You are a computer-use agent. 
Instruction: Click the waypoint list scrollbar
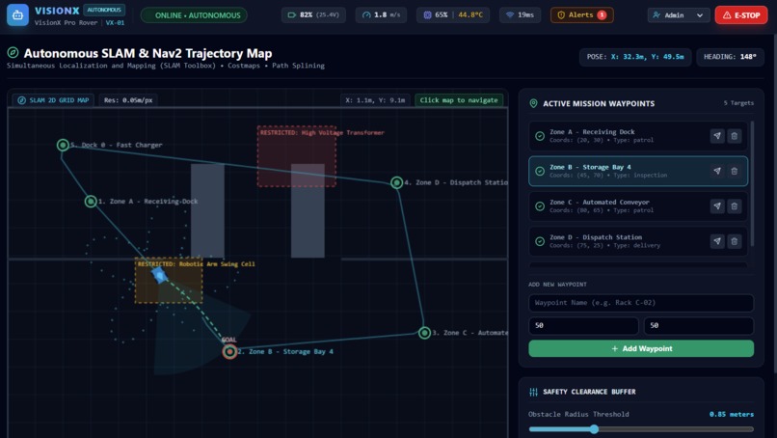tap(752, 183)
